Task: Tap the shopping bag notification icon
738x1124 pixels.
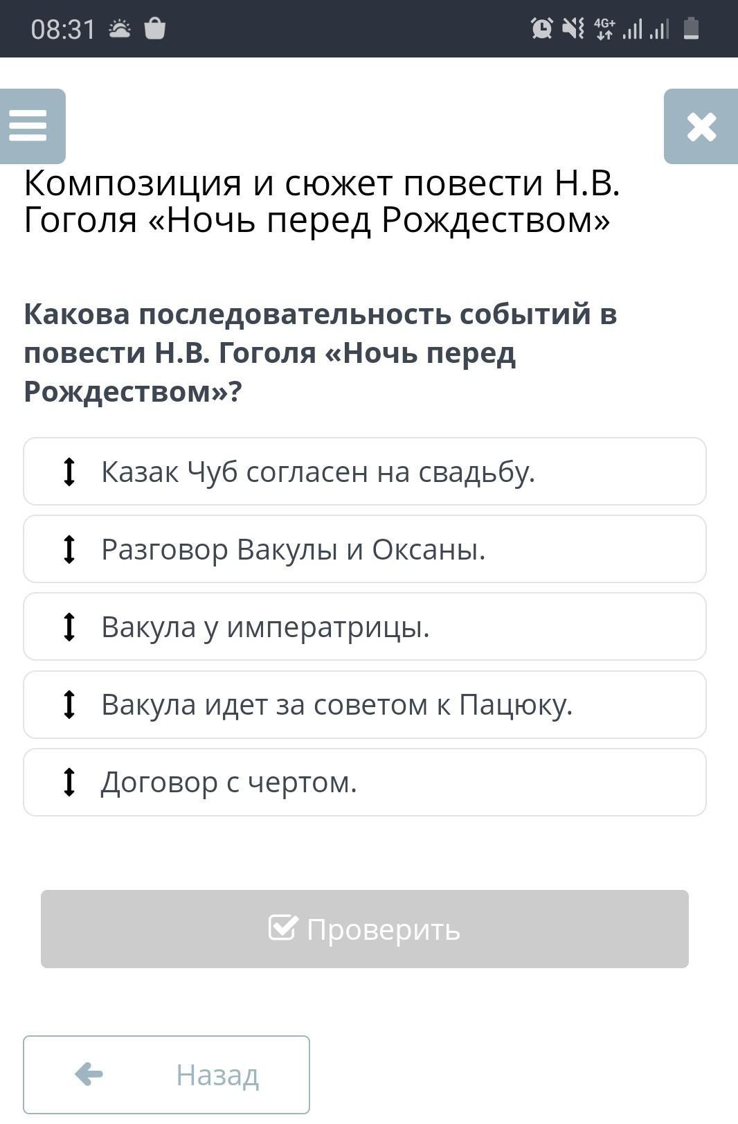Action: (154, 28)
